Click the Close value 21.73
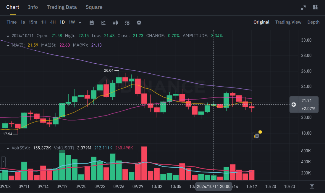Screen dimensions: 325x193 (138, 36)
